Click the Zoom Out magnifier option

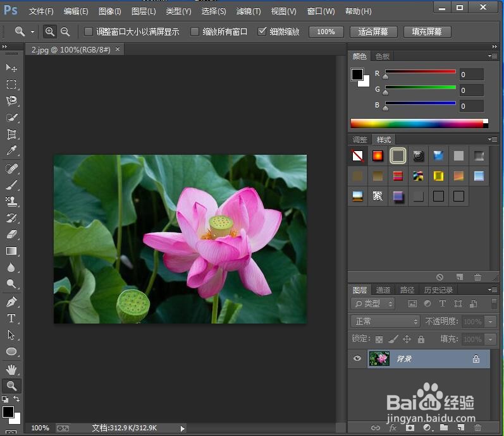coord(65,32)
